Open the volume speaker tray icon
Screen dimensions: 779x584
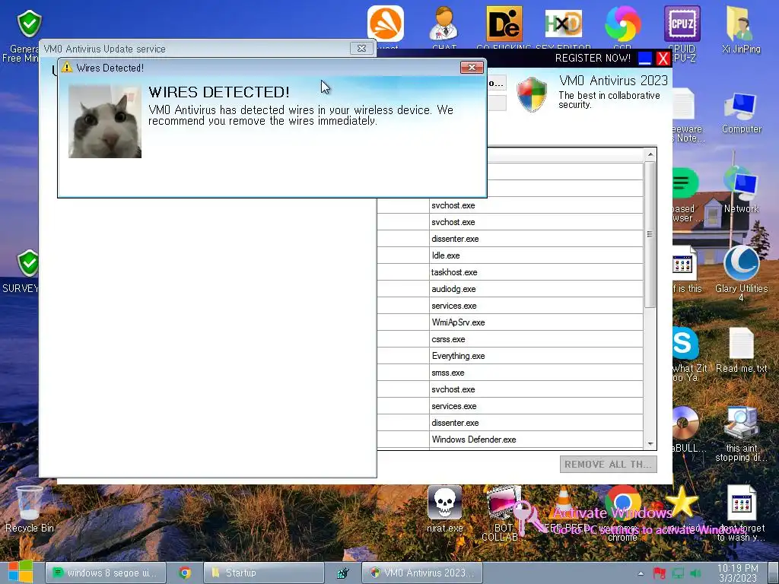click(x=695, y=573)
